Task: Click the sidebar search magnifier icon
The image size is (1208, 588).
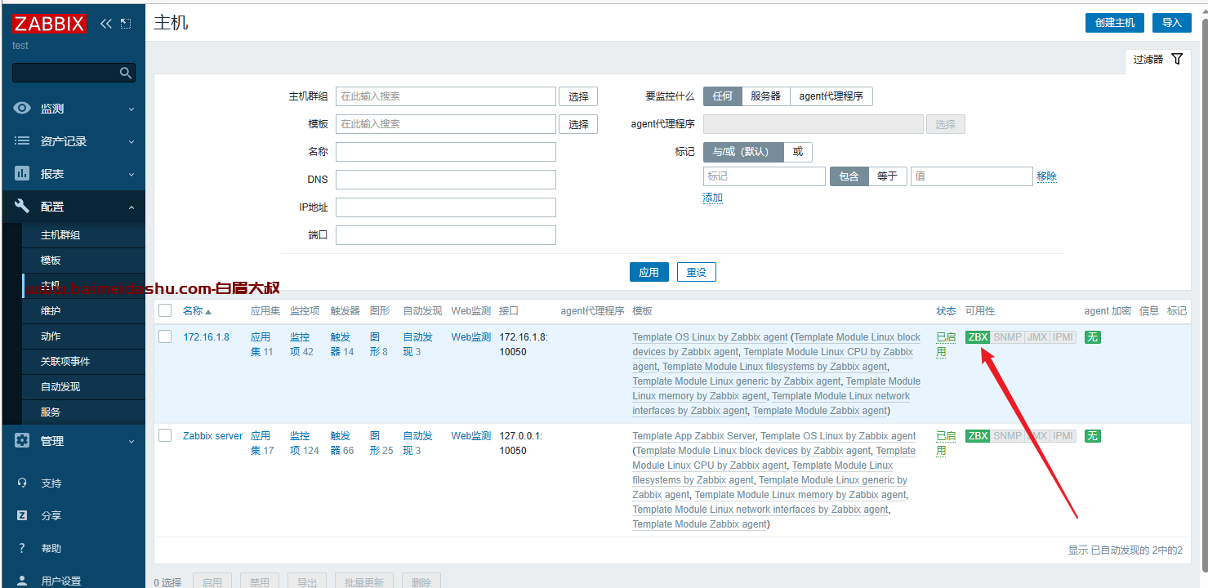Action: pyautogui.click(x=126, y=73)
